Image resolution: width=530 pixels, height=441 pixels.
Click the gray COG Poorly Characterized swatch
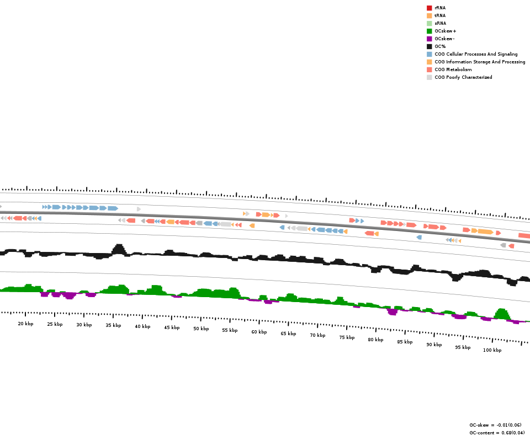click(x=429, y=77)
